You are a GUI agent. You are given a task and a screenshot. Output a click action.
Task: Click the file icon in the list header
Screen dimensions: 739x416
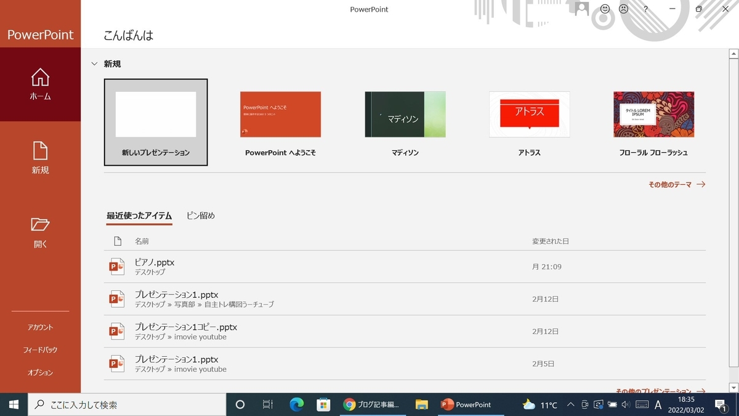coord(118,241)
